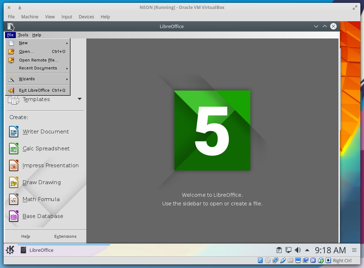
Task: Click the volume speaker tray icon
Action: [x=298, y=250]
